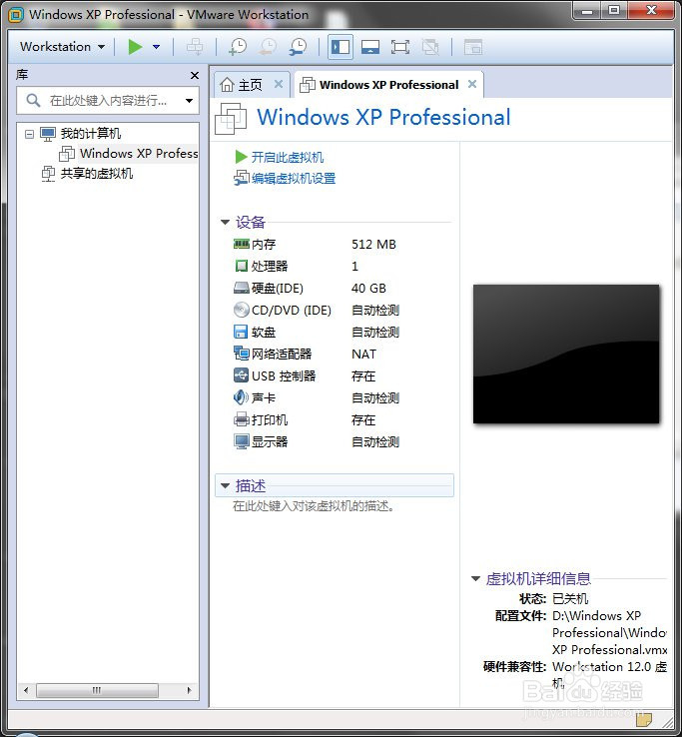Click the 512 MB memory value
Screen dimensions: 682x737
(x=373, y=245)
